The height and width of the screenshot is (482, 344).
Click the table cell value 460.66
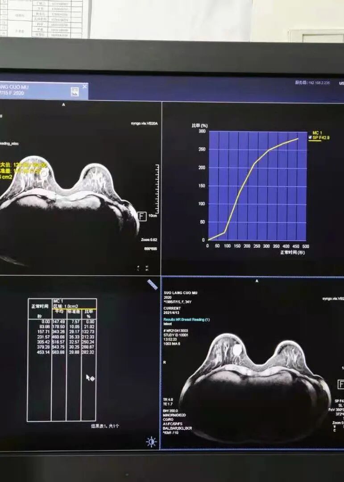click(x=59, y=337)
